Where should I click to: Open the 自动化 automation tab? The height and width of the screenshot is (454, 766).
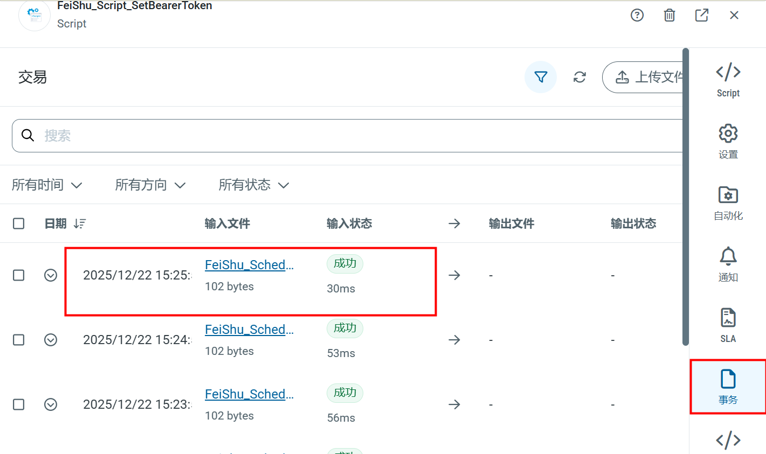click(728, 202)
